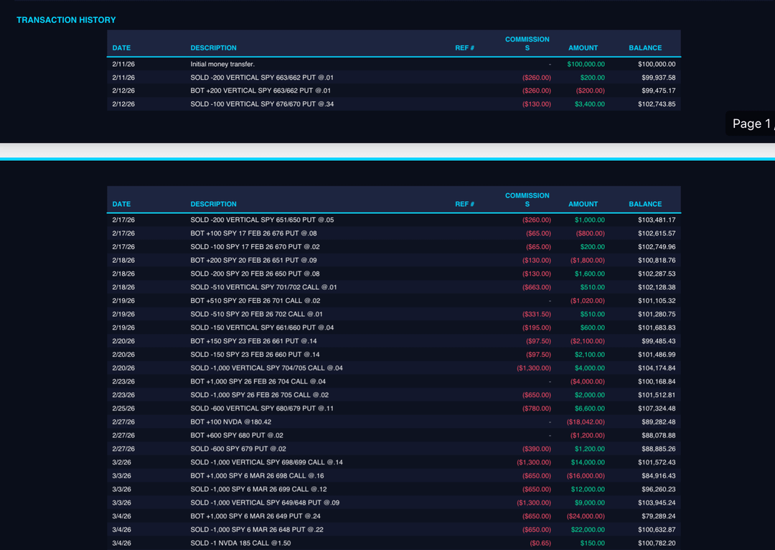Select SOLD -1,000 VERTICAL SPY 649/648 PUT description
The height and width of the screenshot is (550, 775).
click(x=265, y=503)
